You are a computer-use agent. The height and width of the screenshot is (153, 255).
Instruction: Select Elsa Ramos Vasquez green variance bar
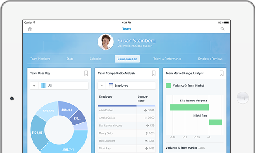189,107
